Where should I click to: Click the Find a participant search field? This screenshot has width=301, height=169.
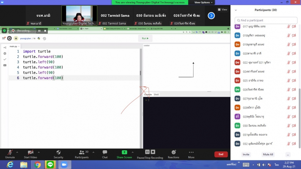266,20
